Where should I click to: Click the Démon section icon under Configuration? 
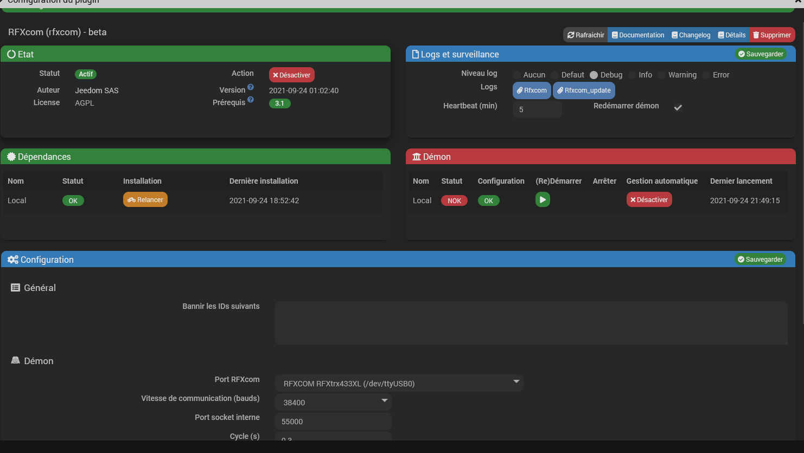click(x=16, y=360)
